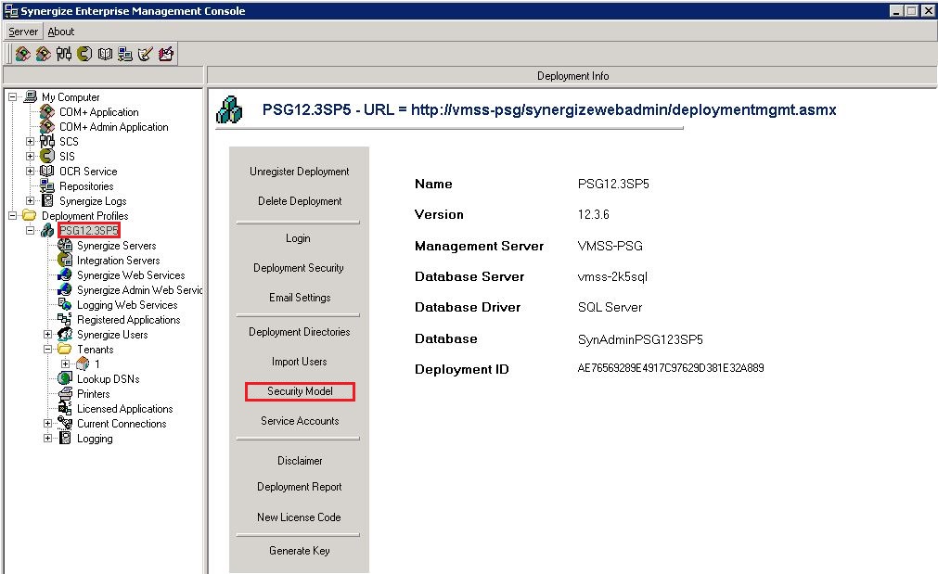The width and height of the screenshot is (938, 574).
Task: Collapse the Deployment Profiles node
Action: coord(13,215)
